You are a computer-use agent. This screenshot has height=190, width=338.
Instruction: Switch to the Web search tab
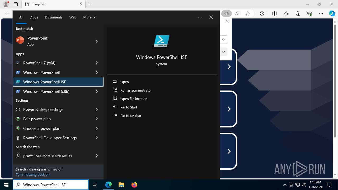(73, 17)
